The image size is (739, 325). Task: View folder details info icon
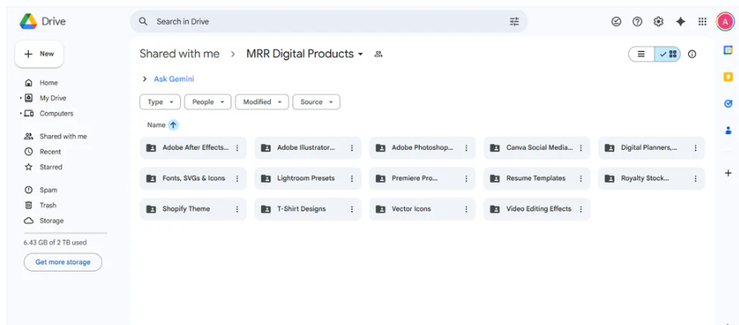[692, 54]
